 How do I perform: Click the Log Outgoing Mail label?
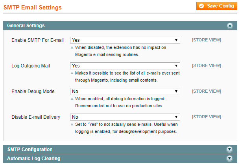click(31, 66)
